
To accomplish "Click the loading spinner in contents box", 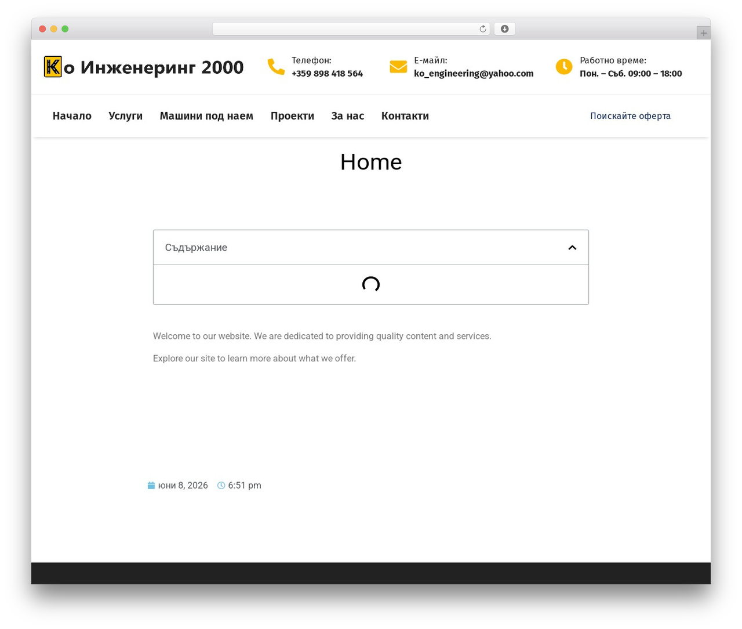I will pyautogui.click(x=371, y=284).
